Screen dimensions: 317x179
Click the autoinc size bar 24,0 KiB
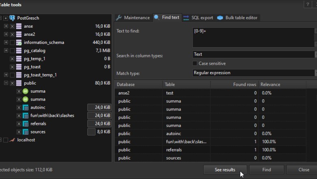click(99, 107)
